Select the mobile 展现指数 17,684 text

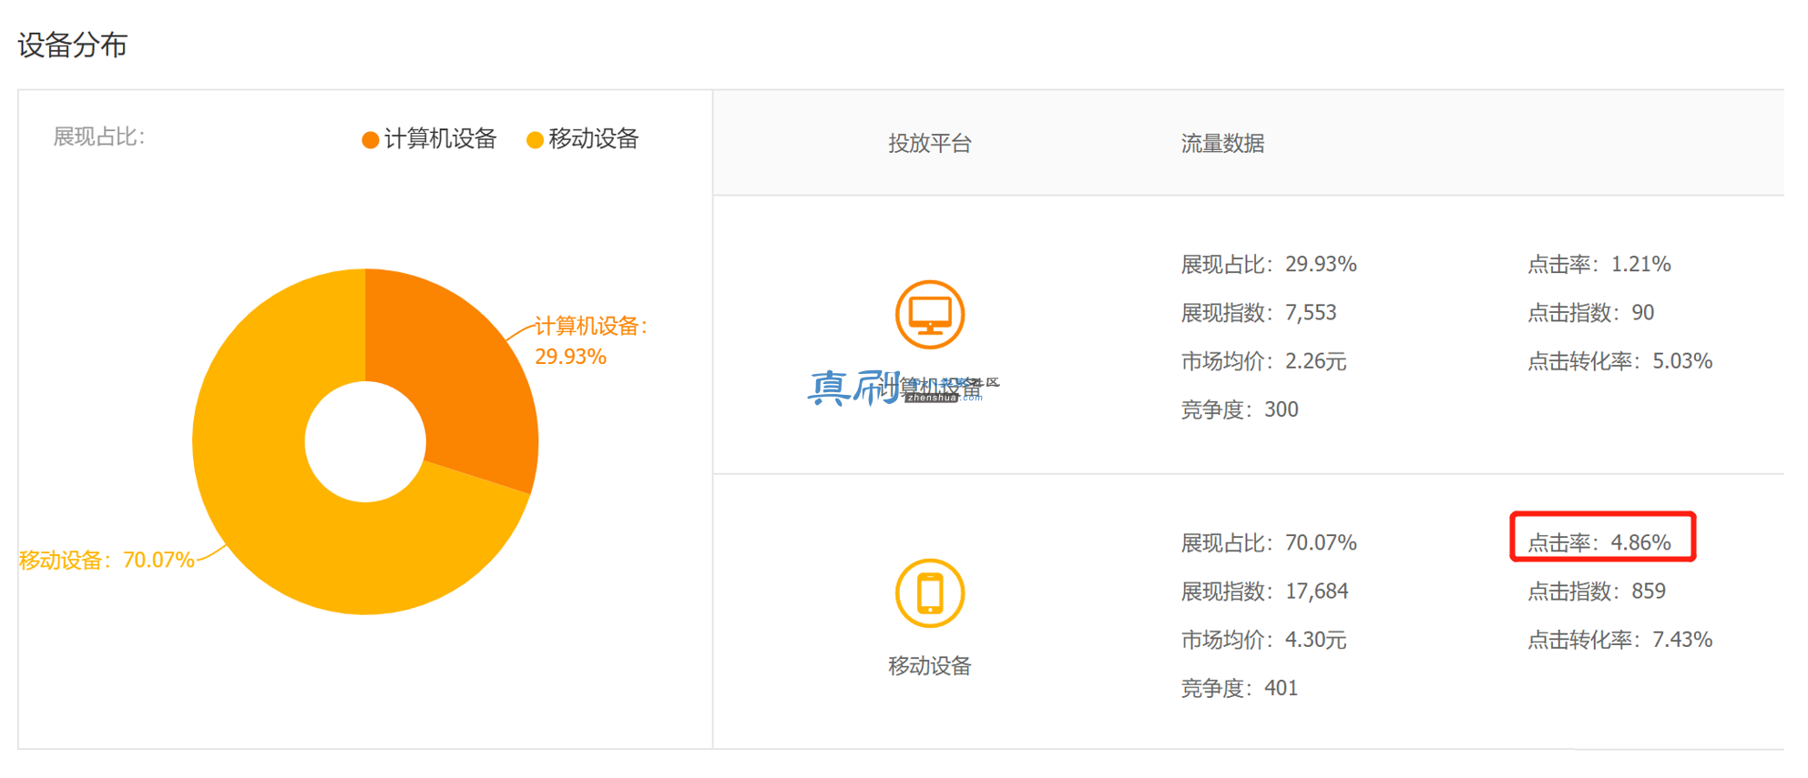[1264, 591]
